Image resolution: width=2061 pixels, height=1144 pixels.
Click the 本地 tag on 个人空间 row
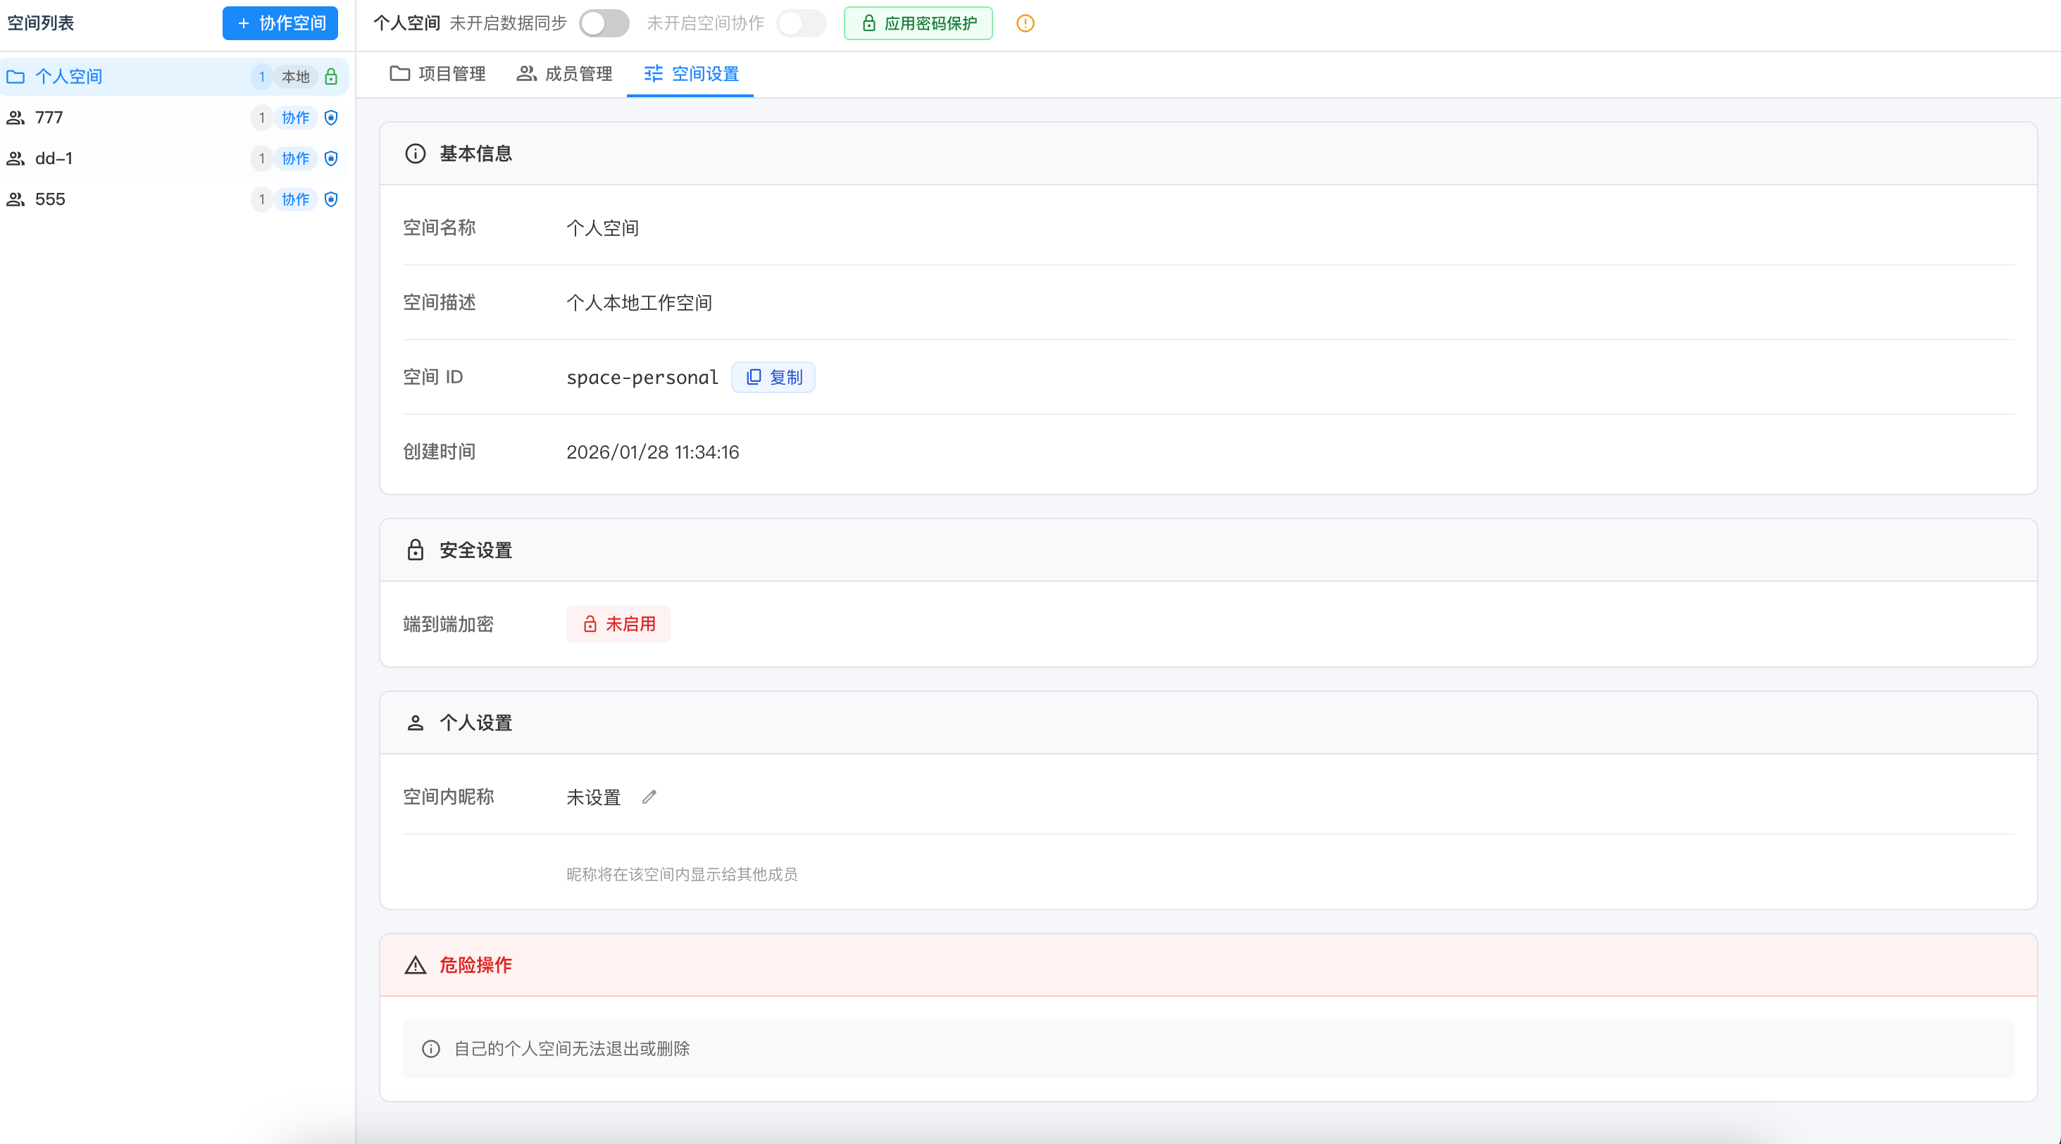(x=295, y=77)
